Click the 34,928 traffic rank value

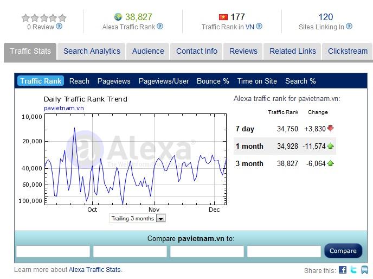point(287,146)
